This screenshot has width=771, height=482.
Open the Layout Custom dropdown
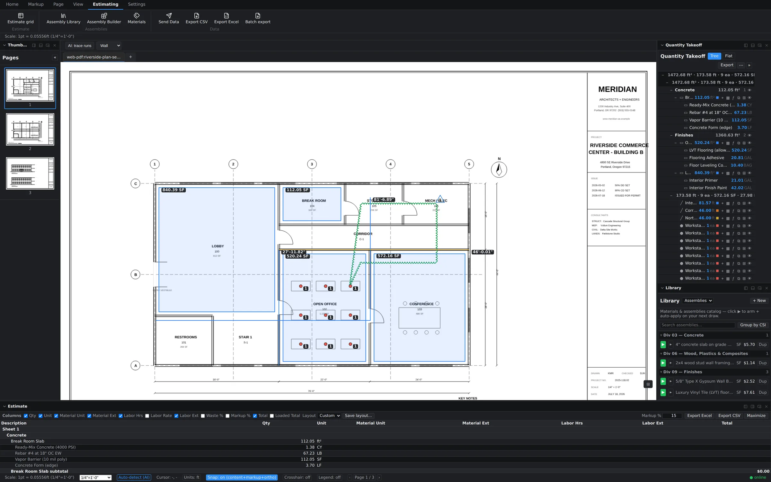click(329, 416)
